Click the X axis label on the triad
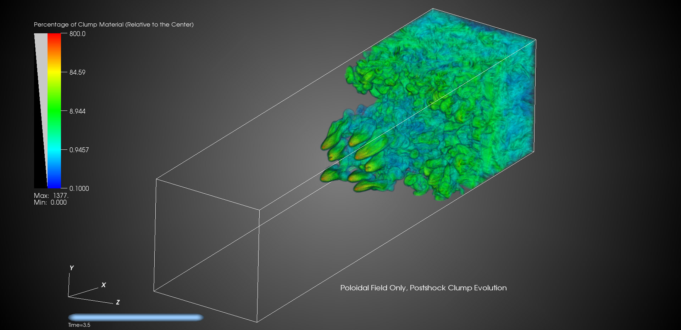681x330 pixels. [x=104, y=285]
